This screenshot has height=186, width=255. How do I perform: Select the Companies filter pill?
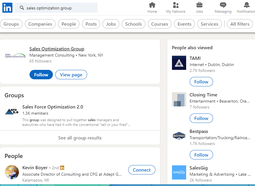[x=40, y=24]
